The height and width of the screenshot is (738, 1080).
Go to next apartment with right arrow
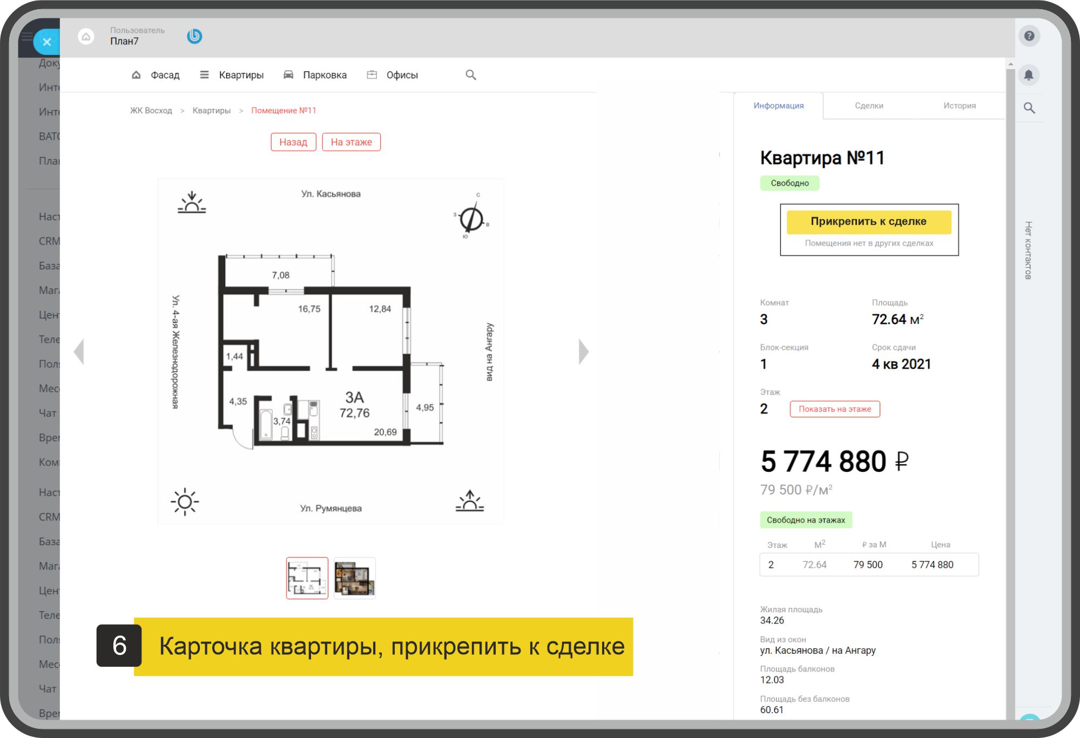point(584,352)
